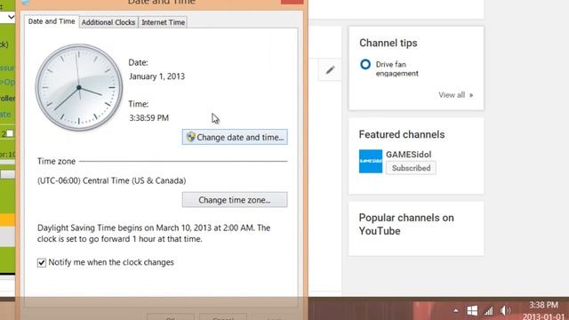
Task: Open the View all channel tips link
Action: [455, 95]
